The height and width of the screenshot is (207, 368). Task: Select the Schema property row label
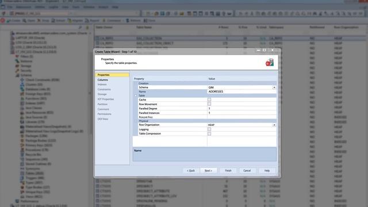click(143, 87)
